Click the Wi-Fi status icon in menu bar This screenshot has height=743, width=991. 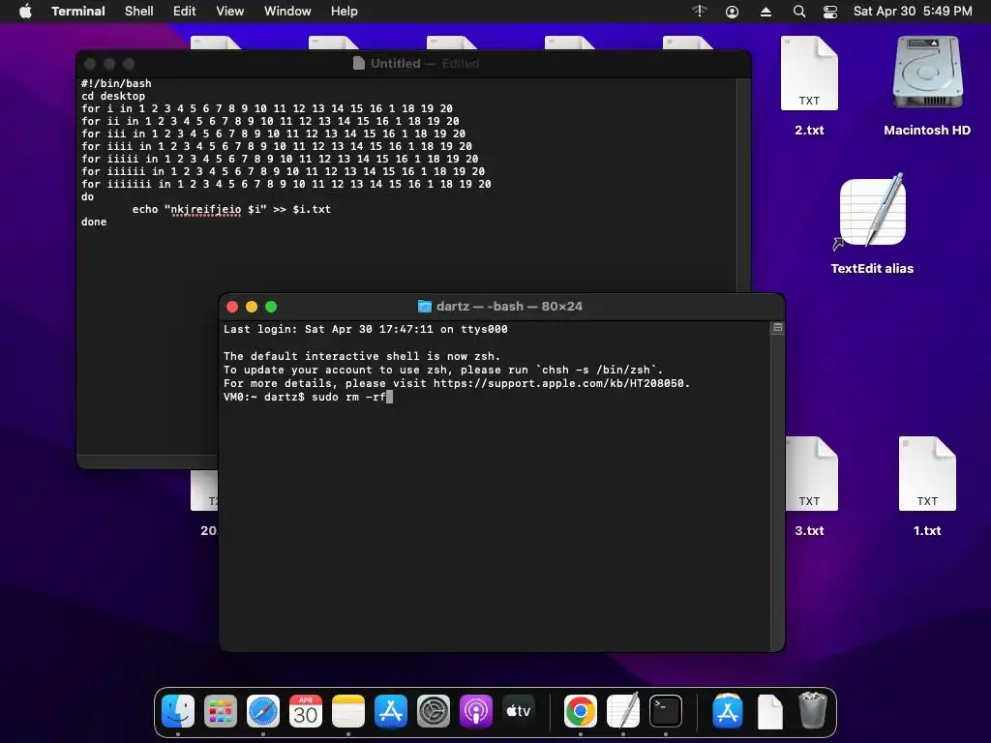click(x=699, y=12)
